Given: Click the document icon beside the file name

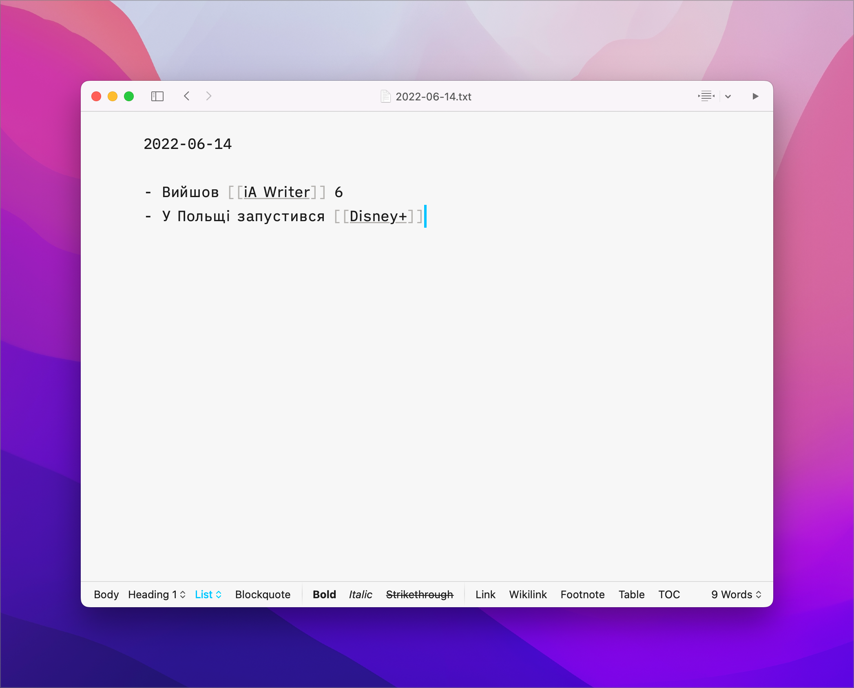Looking at the screenshot, I should click(x=385, y=97).
